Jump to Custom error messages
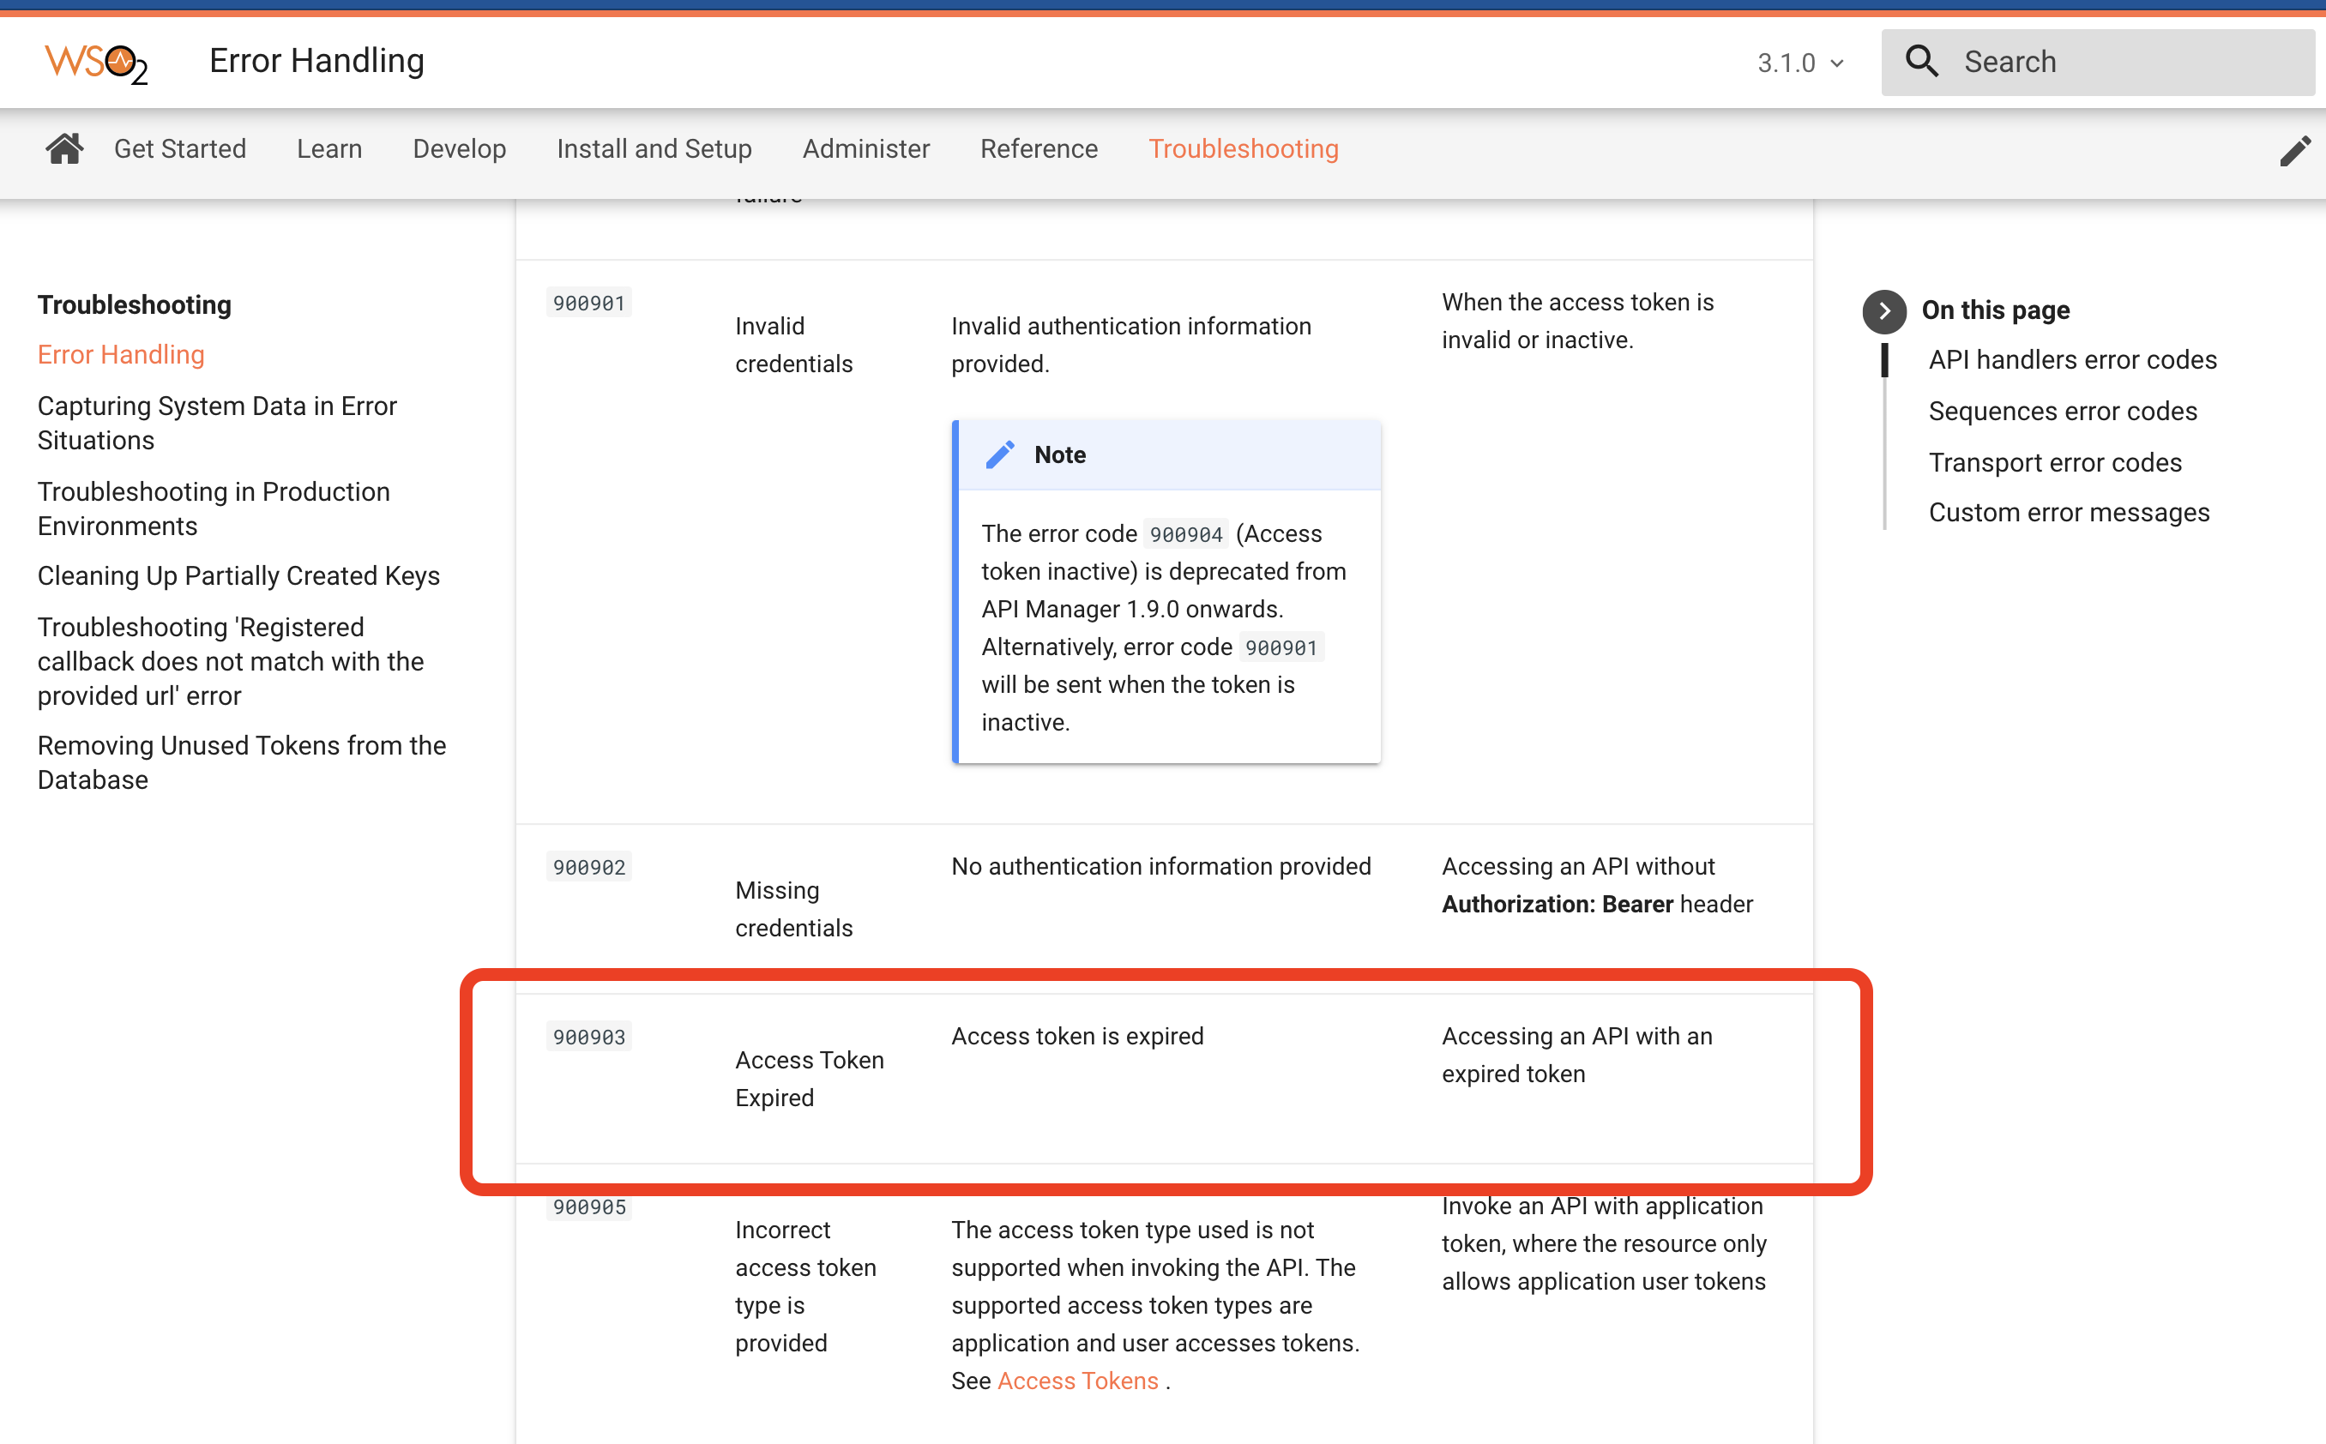 [2069, 513]
